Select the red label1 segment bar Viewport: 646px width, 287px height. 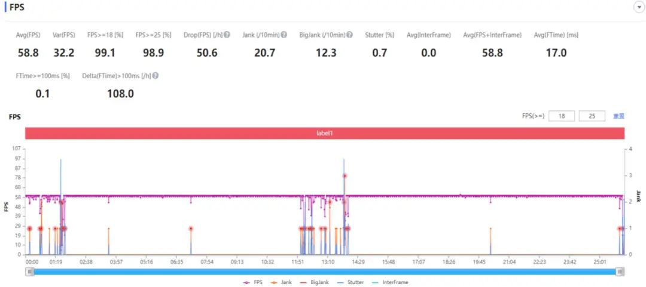(x=325, y=134)
